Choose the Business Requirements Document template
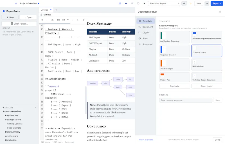This screenshot has width=225, height=144. tap(207, 37)
